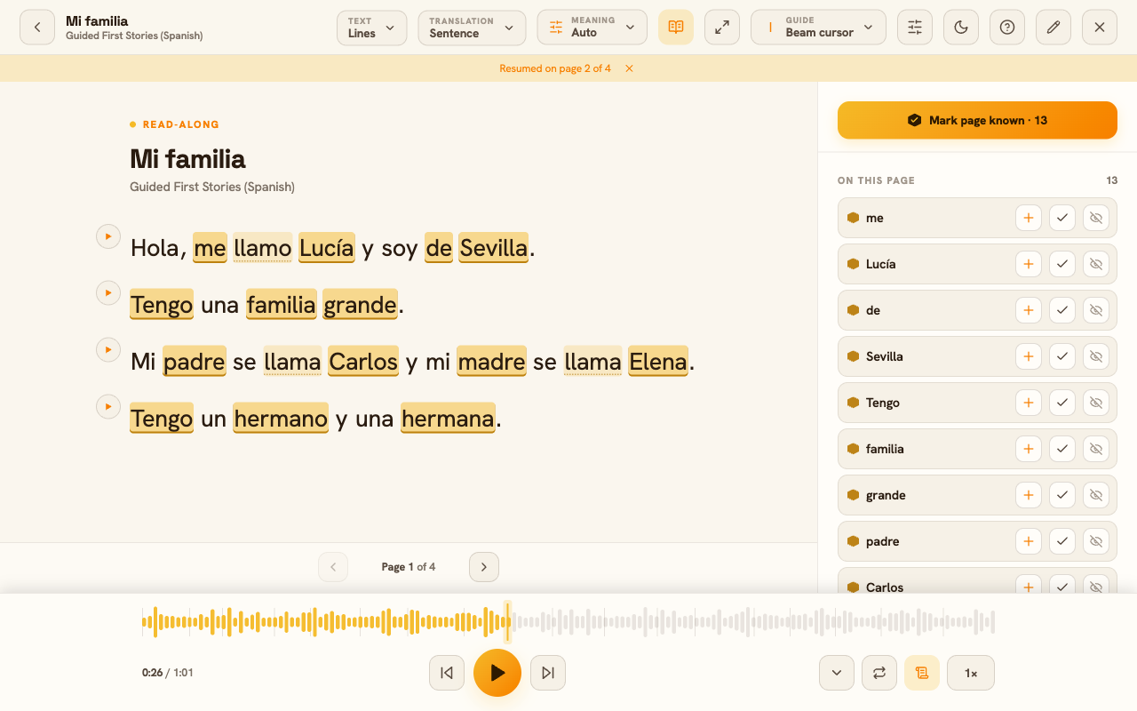The image size is (1137, 711).
Task: Click the word 'llamo' in the first line
Action: tap(262, 248)
